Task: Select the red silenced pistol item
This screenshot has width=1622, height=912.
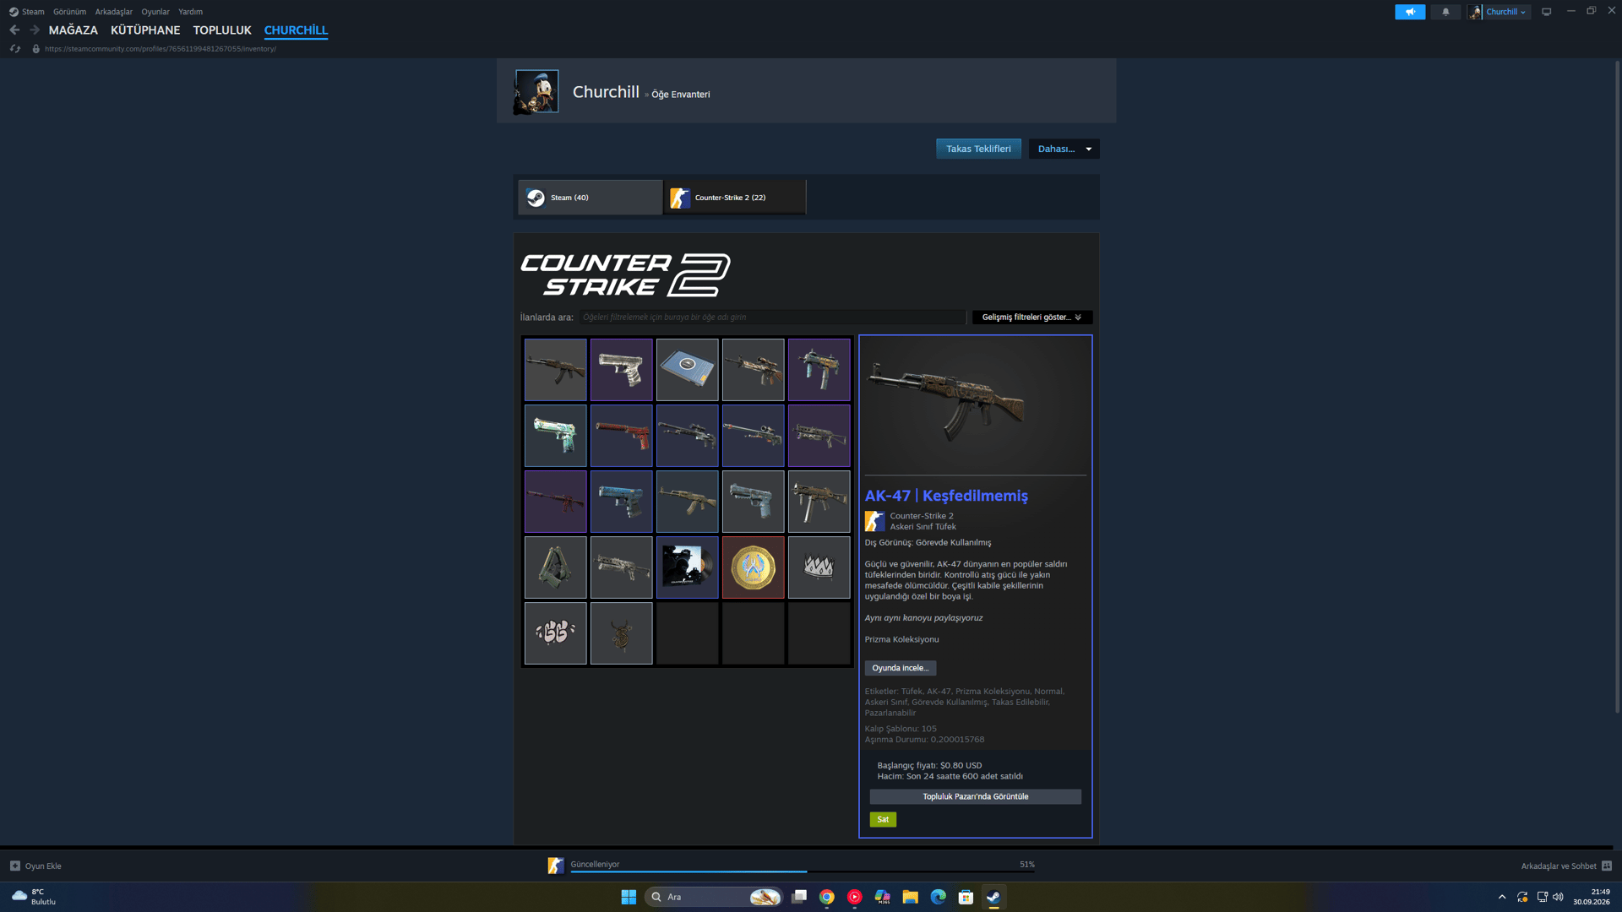Action: tap(621, 436)
